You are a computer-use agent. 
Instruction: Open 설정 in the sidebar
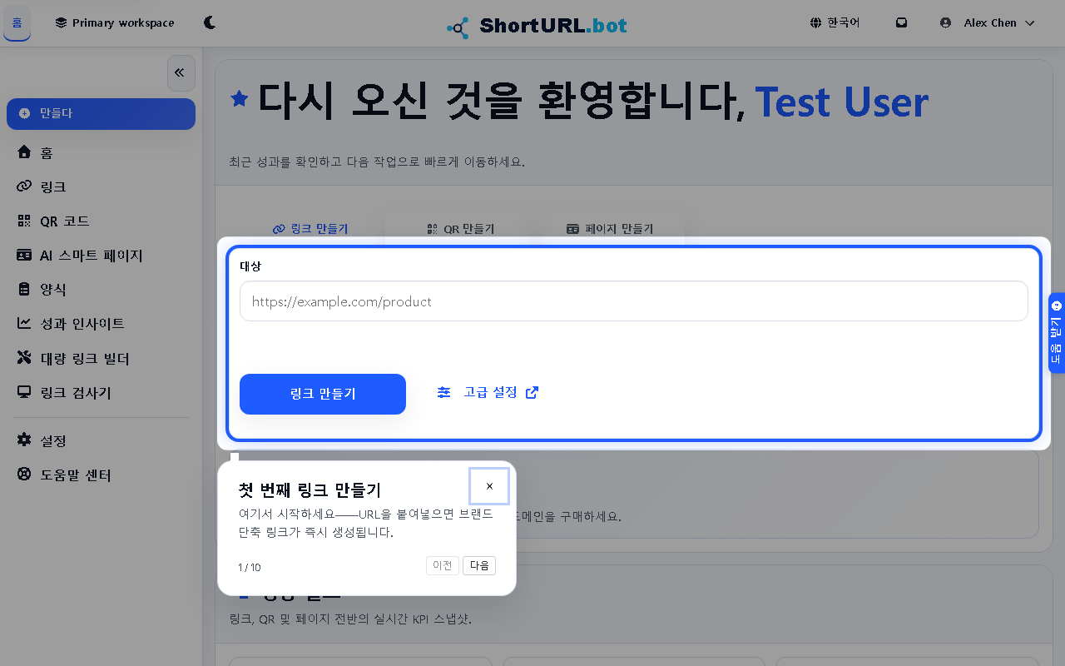[x=101, y=440]
